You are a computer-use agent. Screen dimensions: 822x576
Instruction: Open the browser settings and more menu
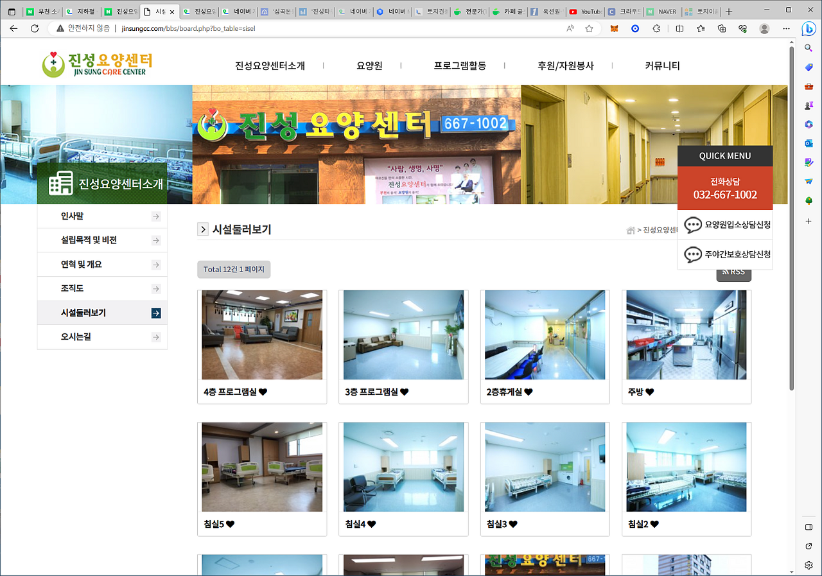click(x=787, y=29)
